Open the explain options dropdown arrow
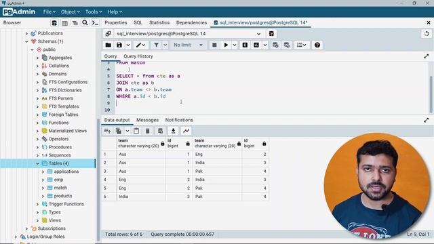 265,45
